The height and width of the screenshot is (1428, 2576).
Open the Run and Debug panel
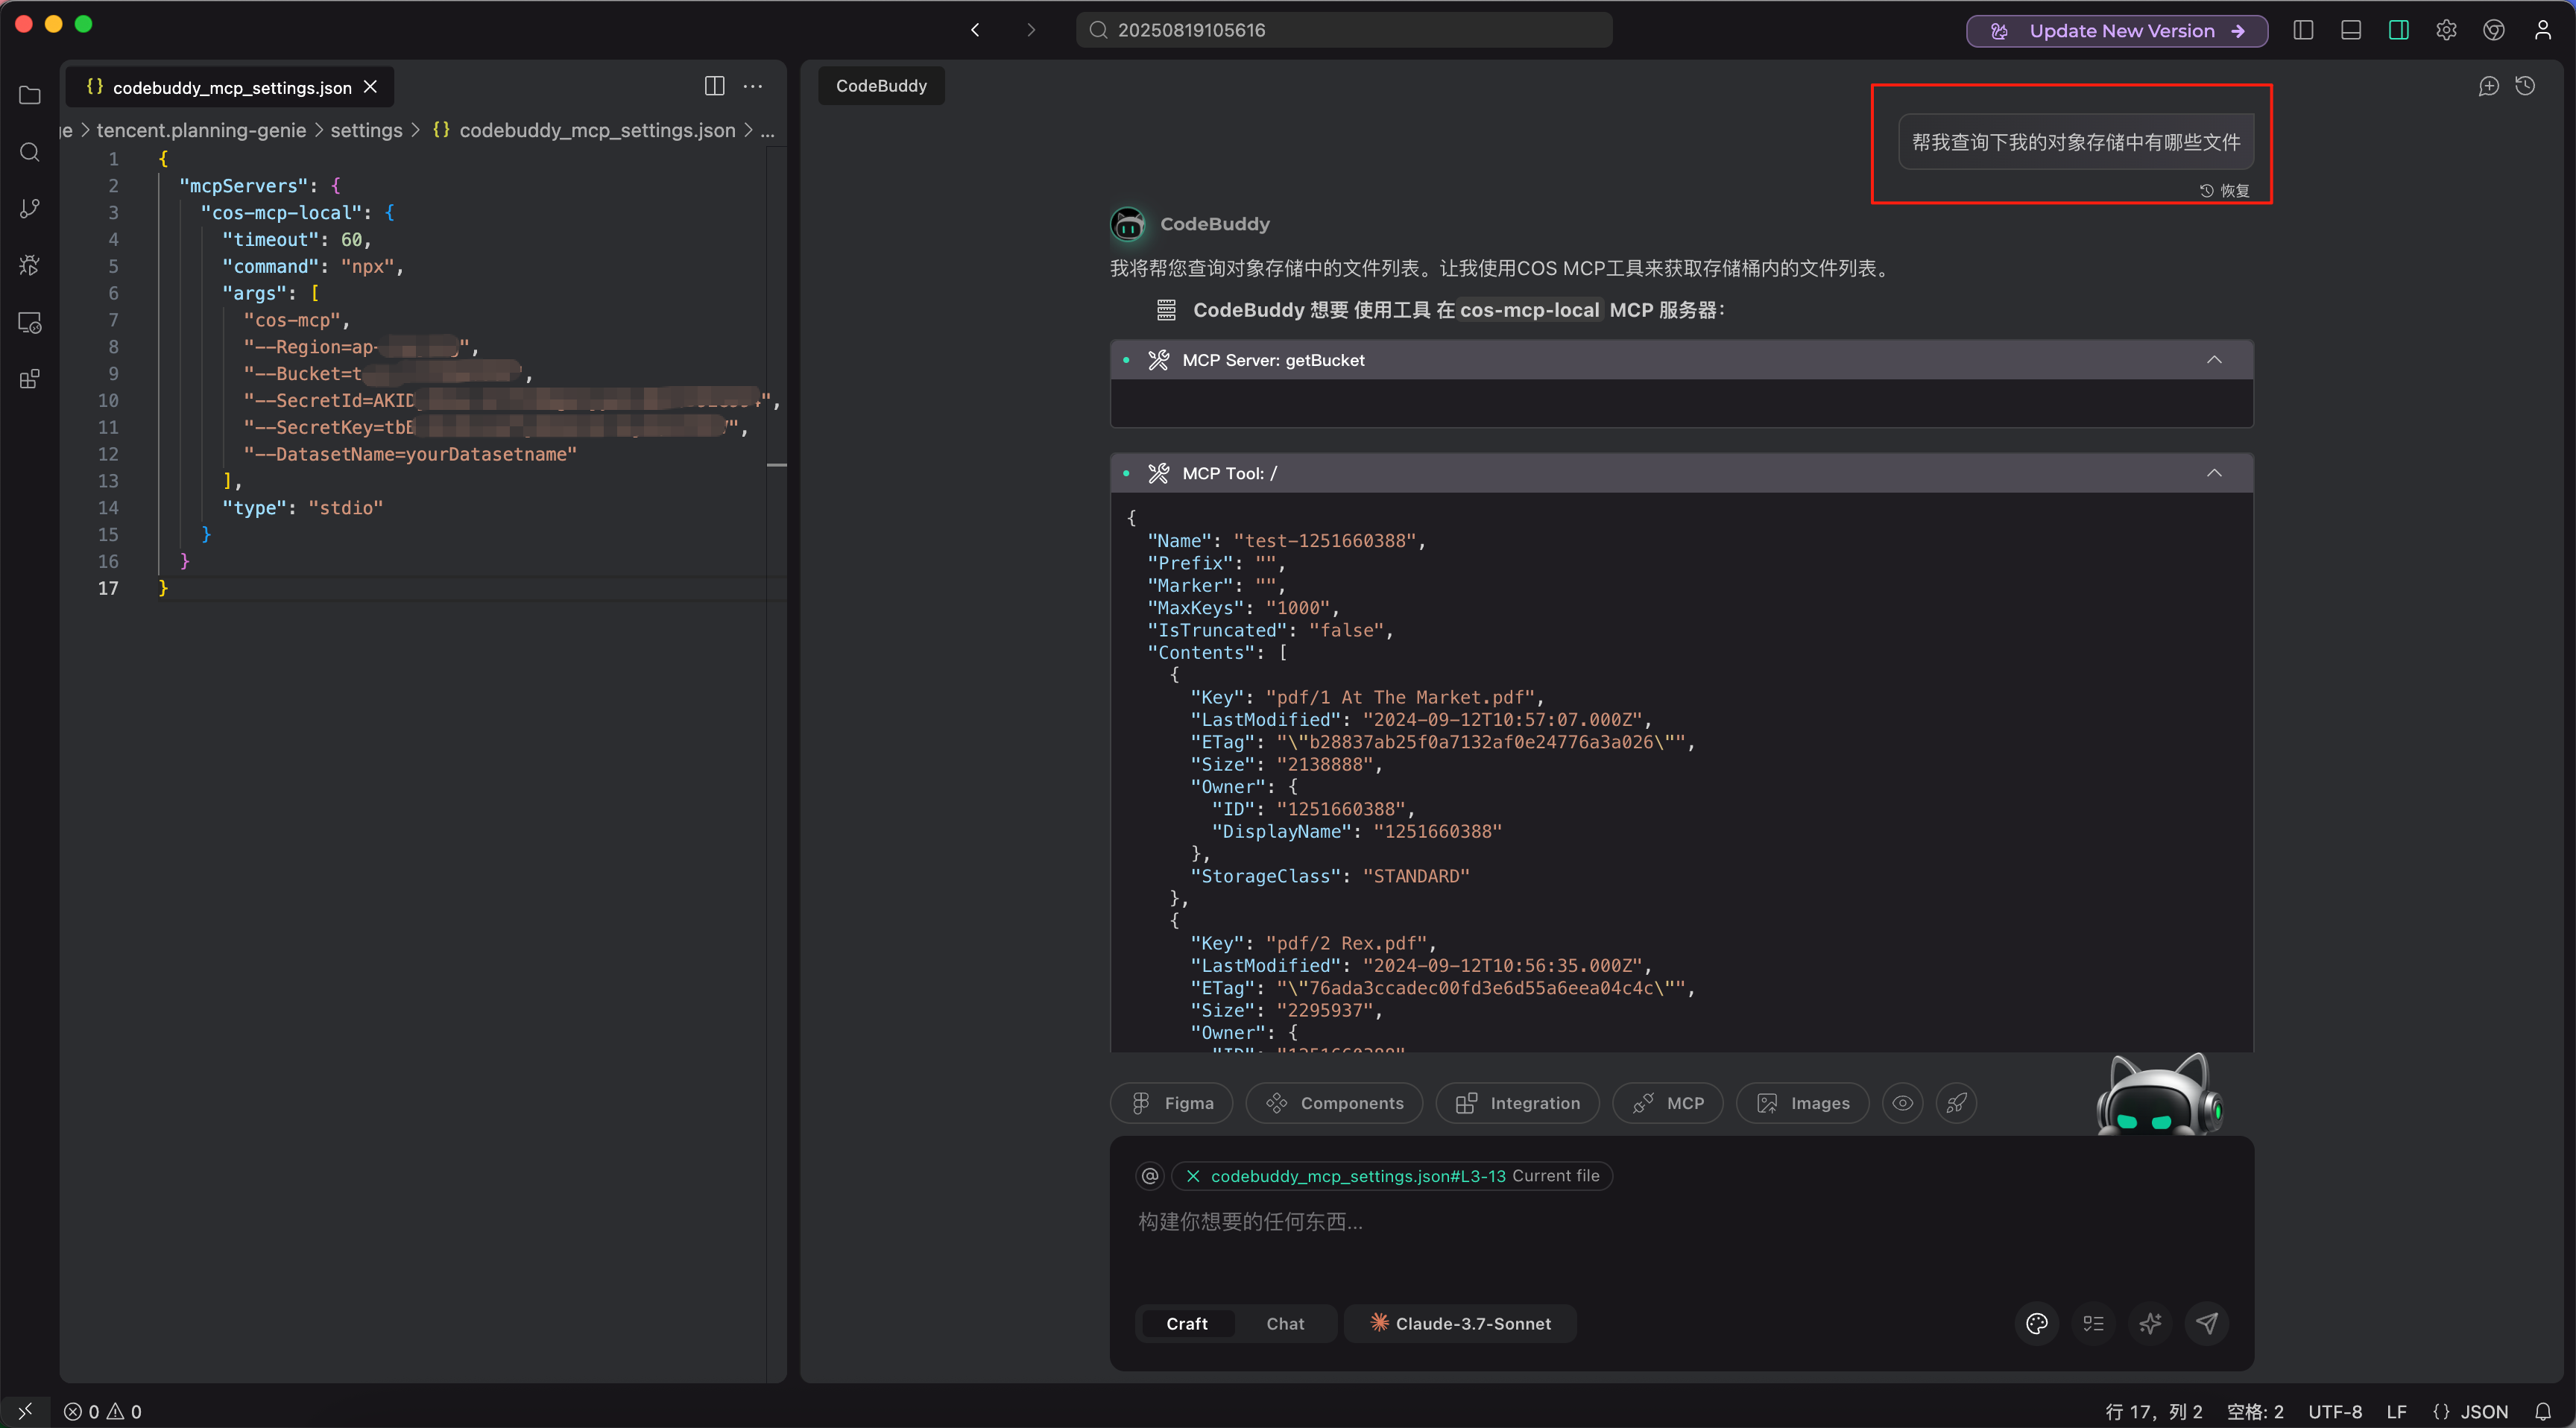tap(29, 265)
